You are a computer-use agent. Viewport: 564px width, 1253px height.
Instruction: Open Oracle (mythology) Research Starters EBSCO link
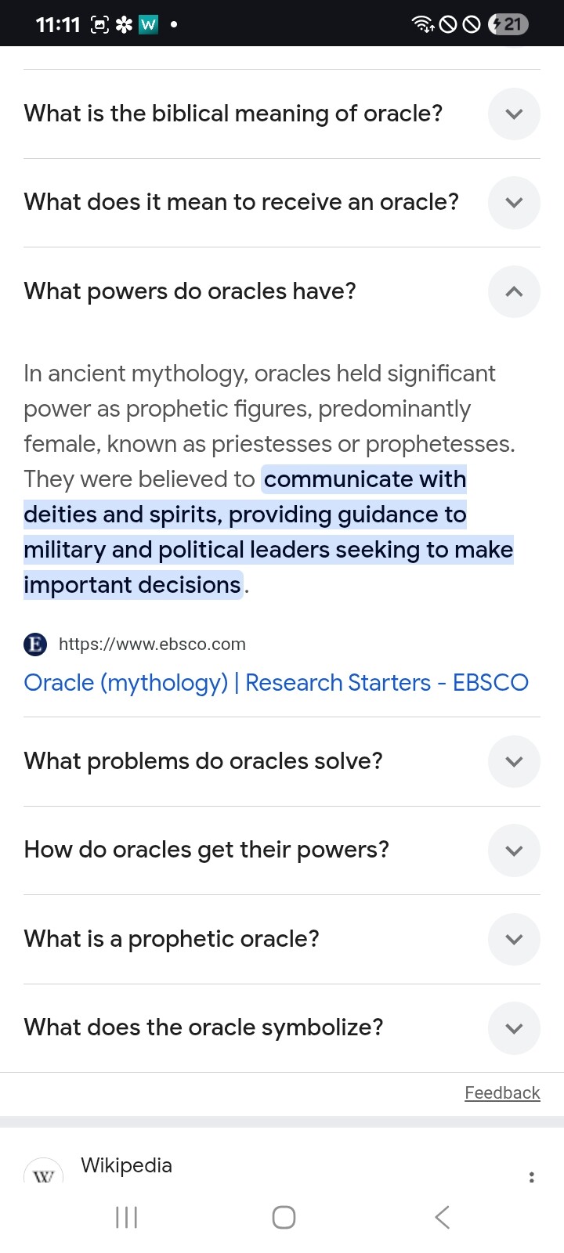(x=276, y=683)
